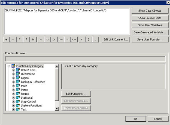Insert the not-equal <> operator

coord(47,40)
